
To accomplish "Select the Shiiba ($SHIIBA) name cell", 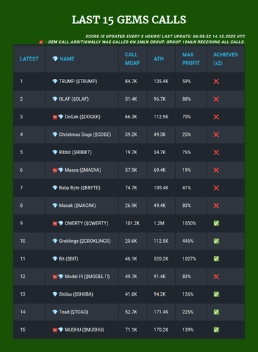I will (82, 294).
